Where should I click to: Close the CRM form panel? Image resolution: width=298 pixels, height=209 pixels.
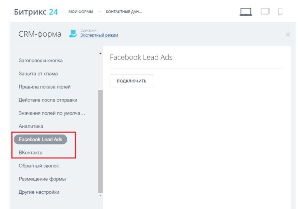tap(288, 34)
